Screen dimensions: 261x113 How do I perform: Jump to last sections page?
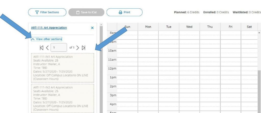coord(84,48)
